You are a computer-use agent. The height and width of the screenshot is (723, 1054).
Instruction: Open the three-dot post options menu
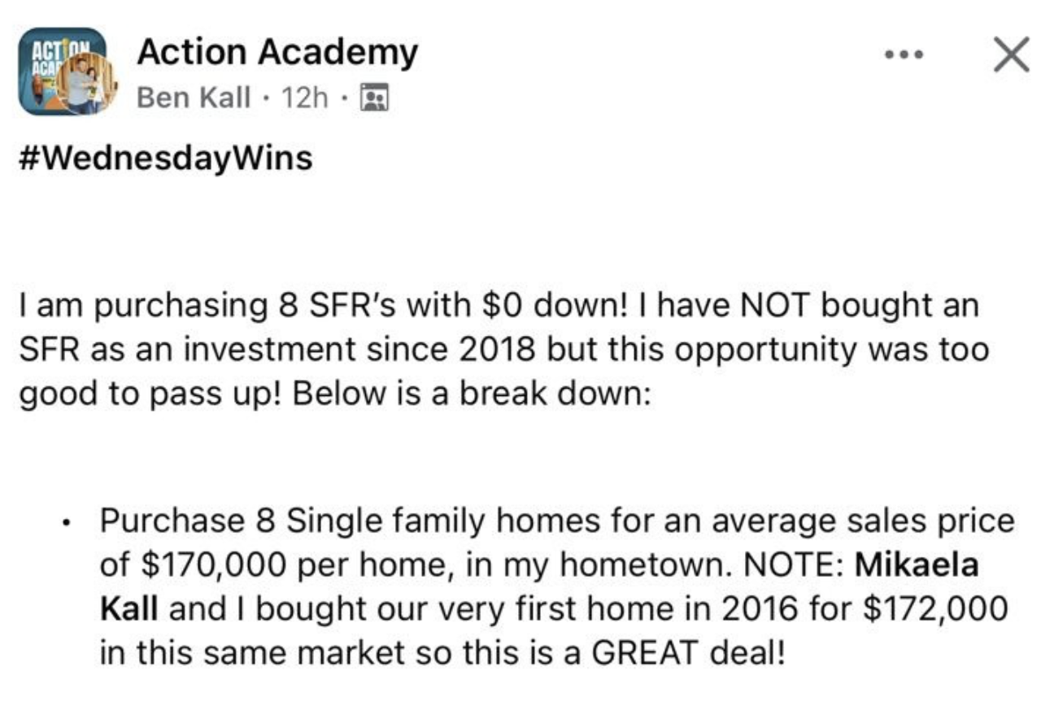tap(905, 56)
